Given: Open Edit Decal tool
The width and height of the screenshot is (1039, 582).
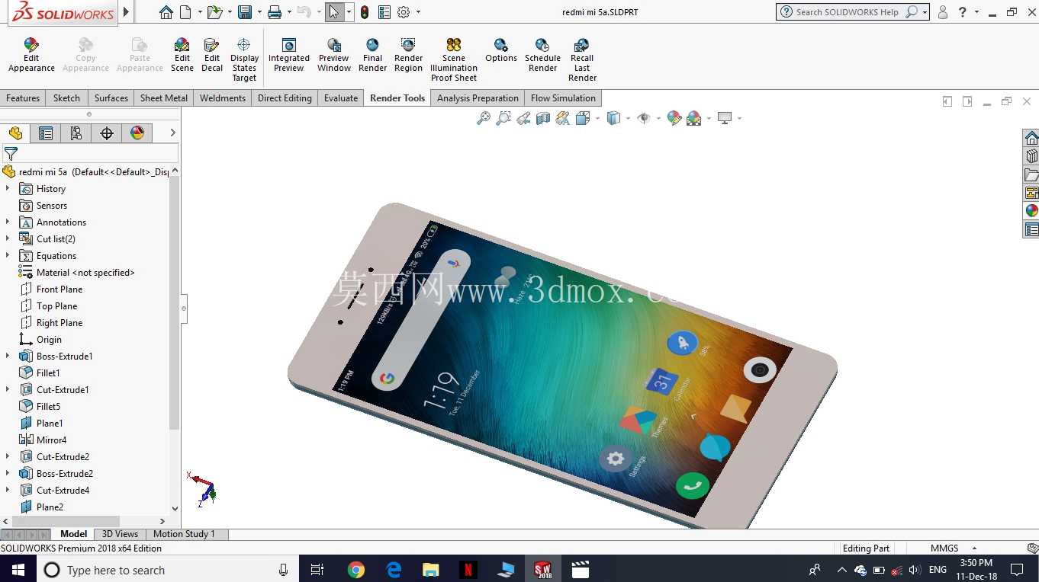Looking at the screenshot, I should tap(212, 55).
